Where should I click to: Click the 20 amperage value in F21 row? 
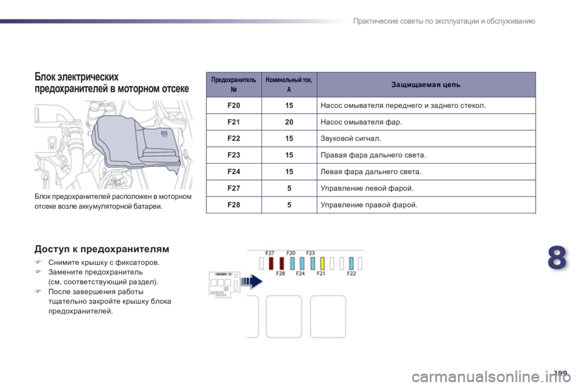click(289, 122)
